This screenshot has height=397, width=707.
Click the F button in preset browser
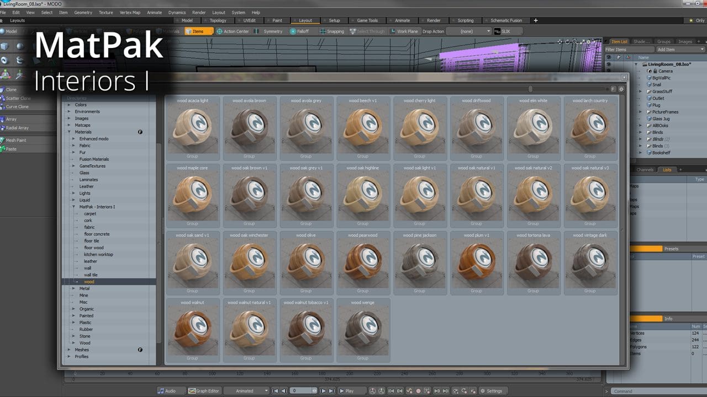pyautogui.click(x=613, y=89)
